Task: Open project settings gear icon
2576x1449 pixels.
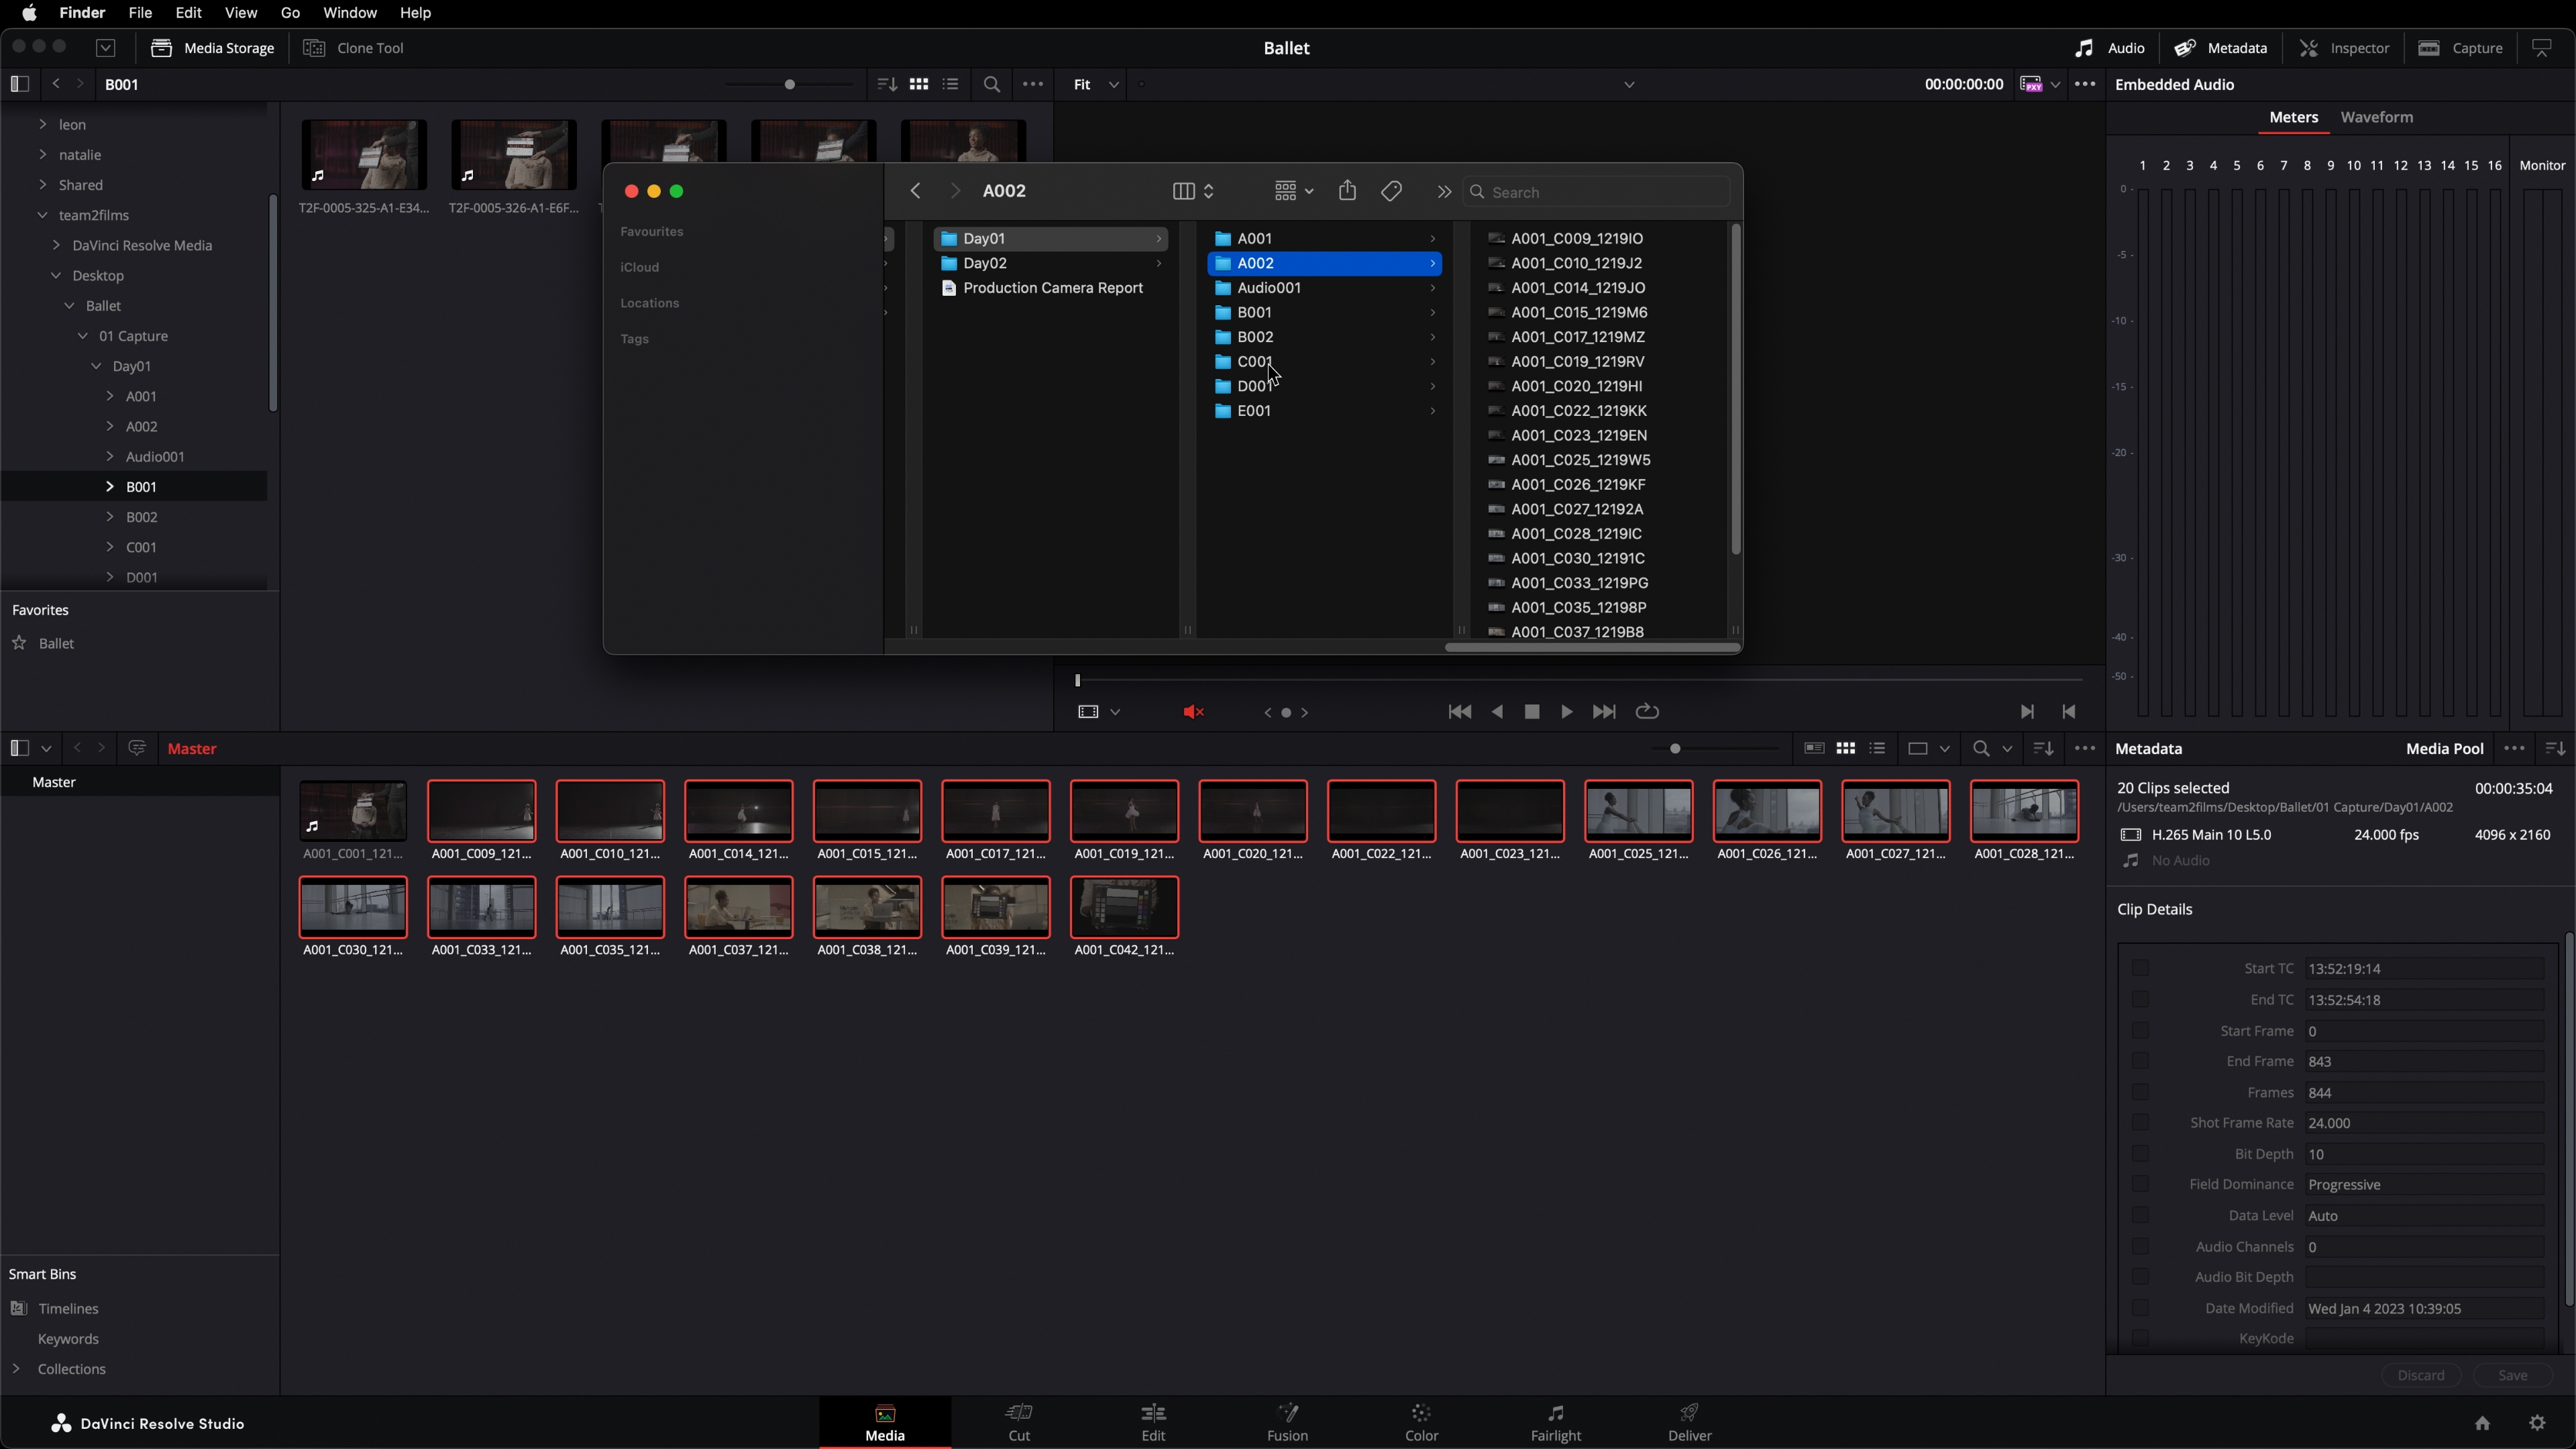Action: 2537,1423
